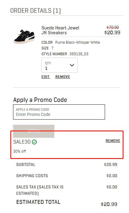129x213 pixels.
Task: Click the 30% off discount text
Action: point(19,151)
